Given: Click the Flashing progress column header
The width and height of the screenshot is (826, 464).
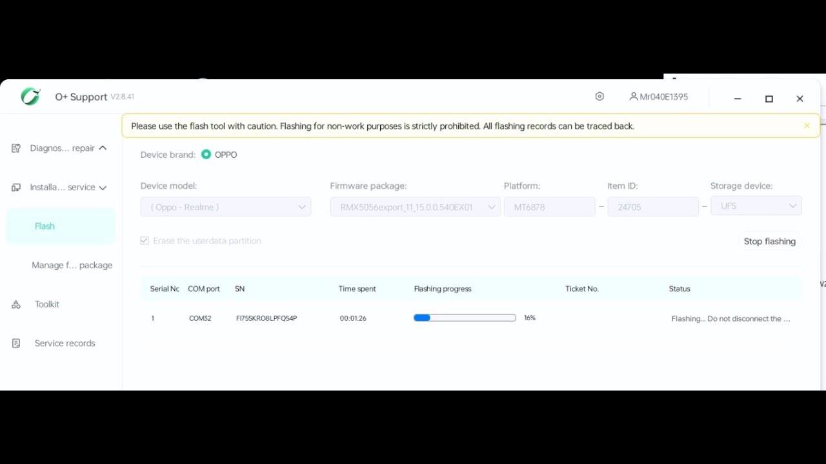Looking at the screenshot, I should pyautogui.click(x=443, y=289).
